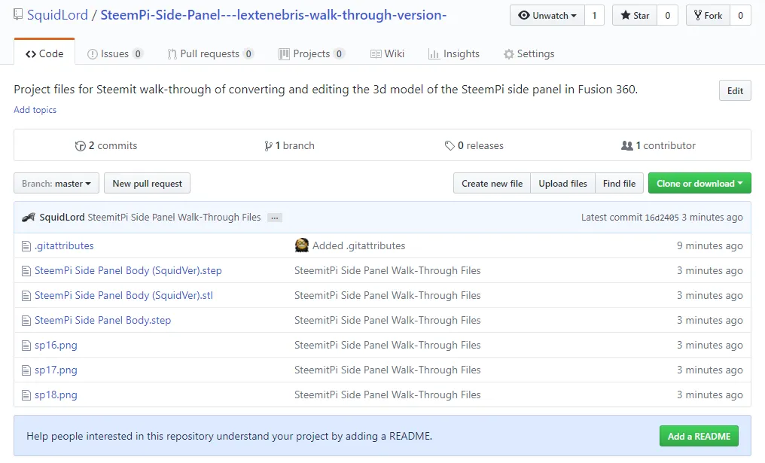Click the stargazers count beside Star
Viewport: 765px width, 463px height.
click(667, 15)
